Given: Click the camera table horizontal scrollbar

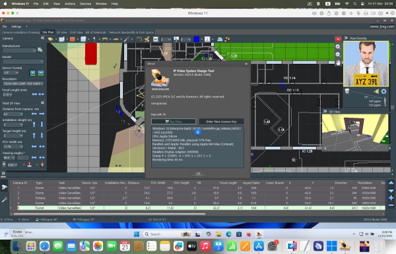Looking at the screenshot, I should pos(110,215).
